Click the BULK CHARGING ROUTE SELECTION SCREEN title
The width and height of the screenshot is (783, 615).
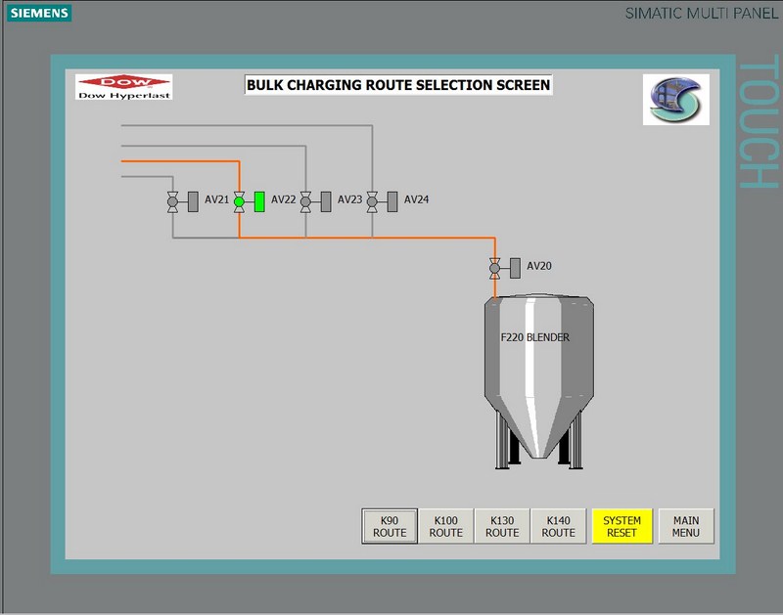pyautogui.click(x=398, y=85)
